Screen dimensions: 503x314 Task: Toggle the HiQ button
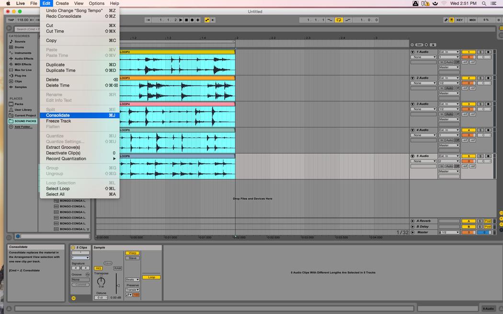[x=98, y=268]
